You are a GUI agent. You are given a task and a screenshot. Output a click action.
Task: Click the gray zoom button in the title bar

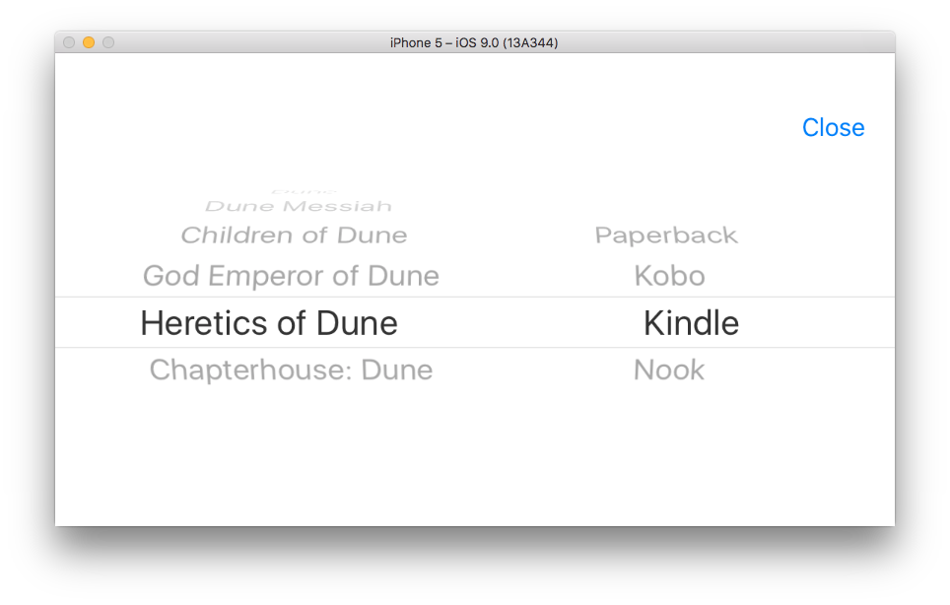point(108,42)
